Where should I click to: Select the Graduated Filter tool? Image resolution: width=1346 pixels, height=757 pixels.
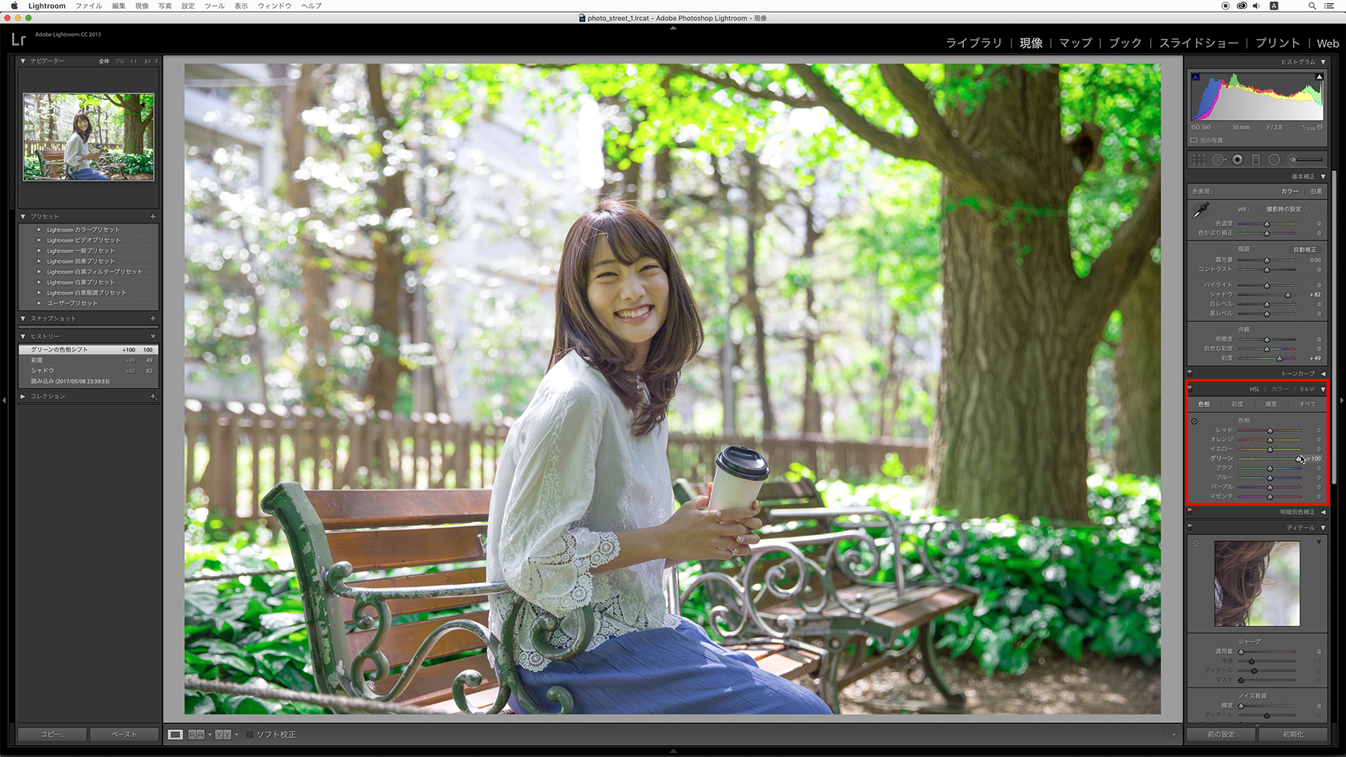(1256, 159)
